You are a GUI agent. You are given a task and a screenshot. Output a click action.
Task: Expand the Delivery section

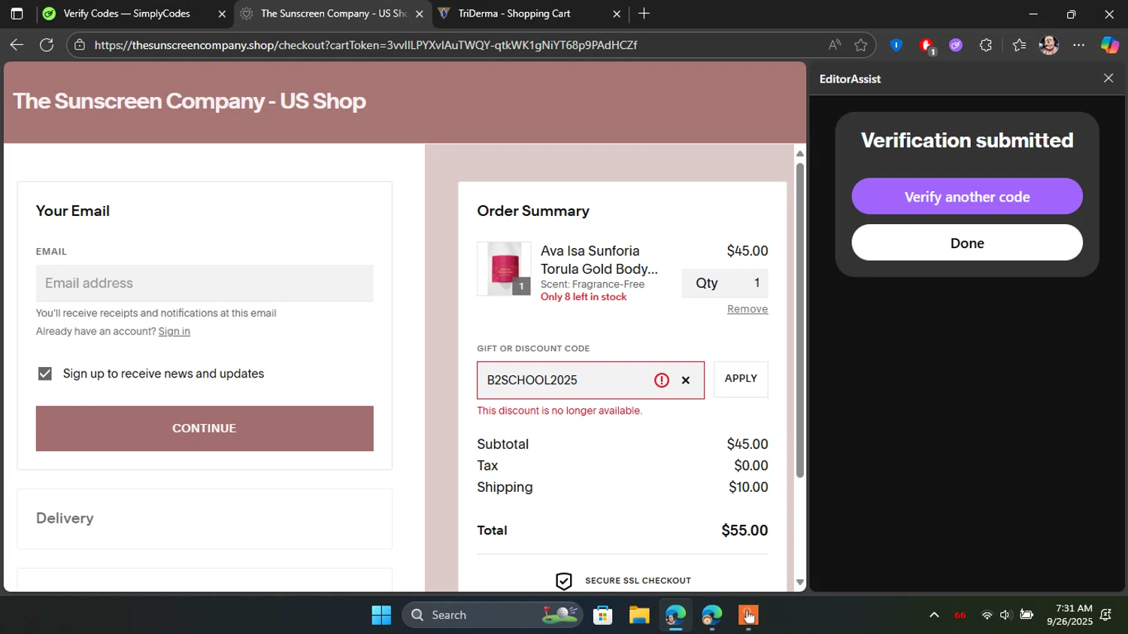(x=205, y=519)
